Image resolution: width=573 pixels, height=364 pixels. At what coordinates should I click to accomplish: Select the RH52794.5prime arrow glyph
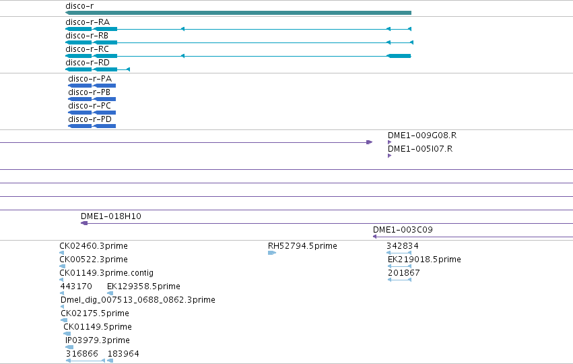tap(272, 253)
